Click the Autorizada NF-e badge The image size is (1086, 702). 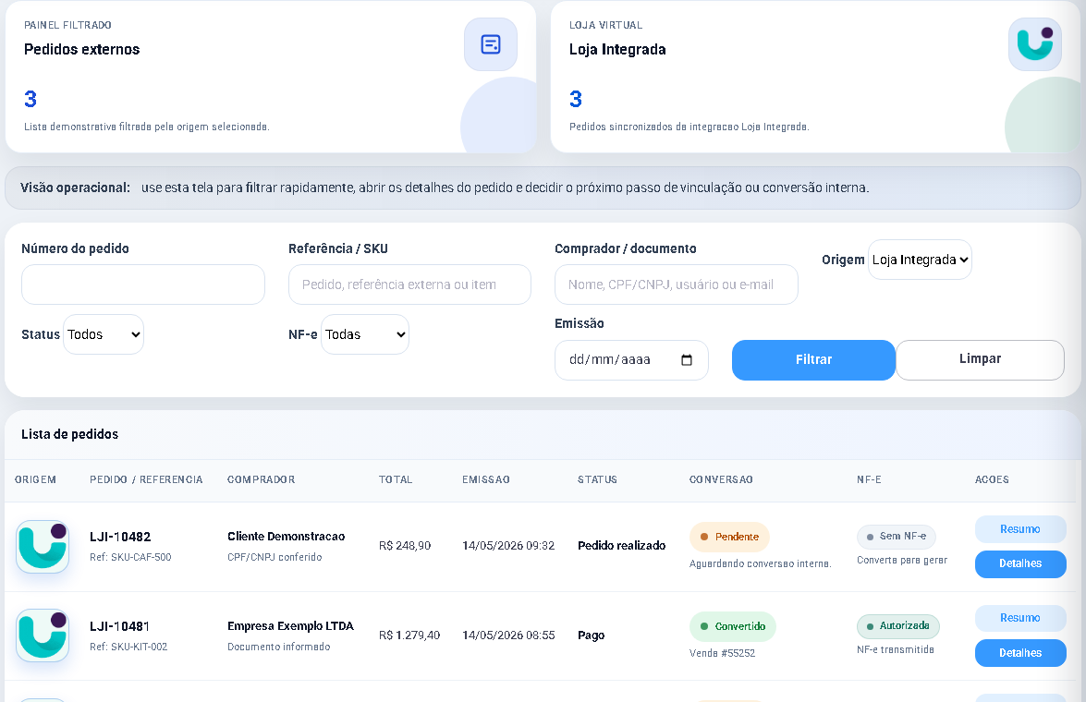898,626
